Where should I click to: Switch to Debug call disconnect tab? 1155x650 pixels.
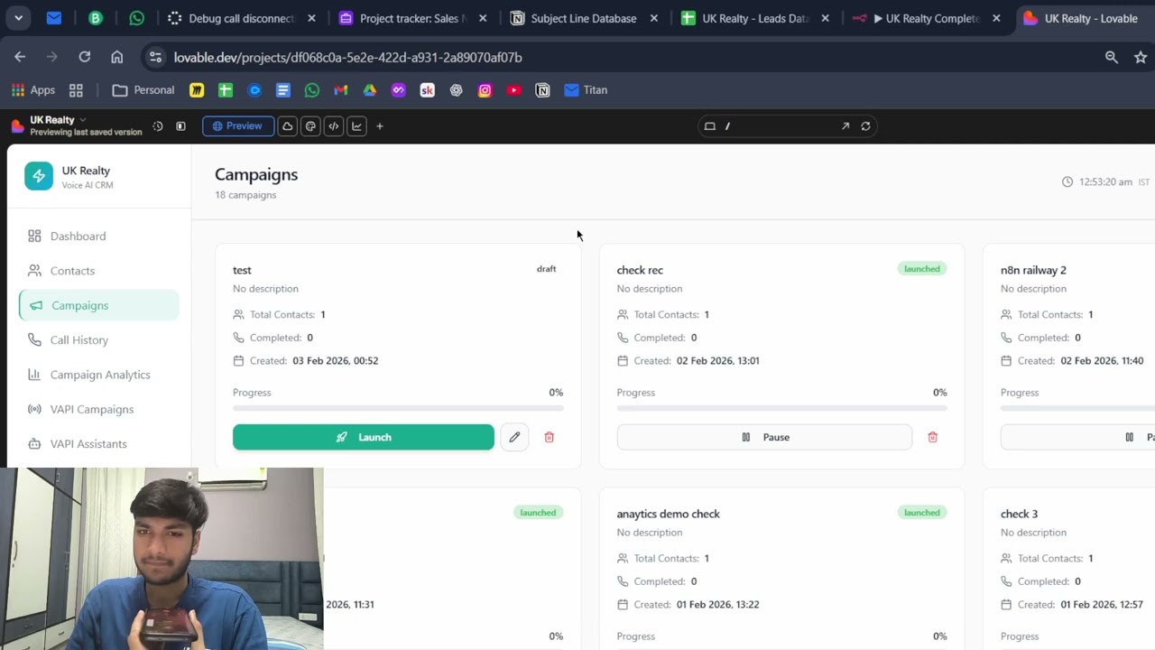[242, 18]
